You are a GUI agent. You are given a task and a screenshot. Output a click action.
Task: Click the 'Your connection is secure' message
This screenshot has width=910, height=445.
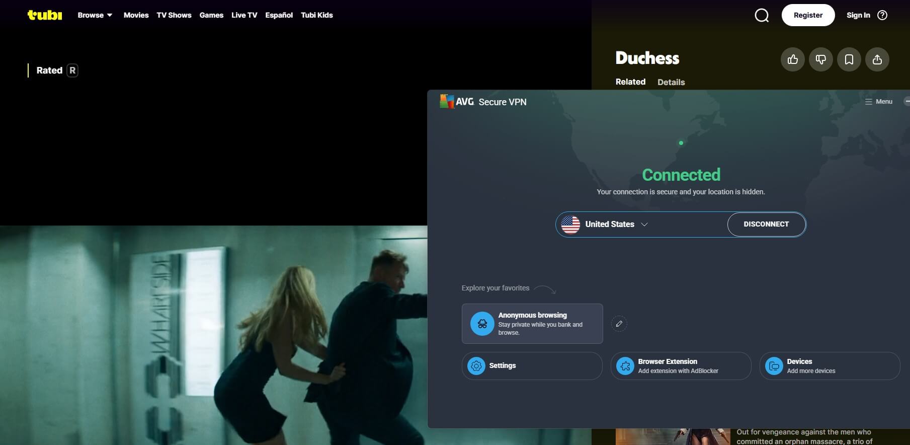(681, 192)
